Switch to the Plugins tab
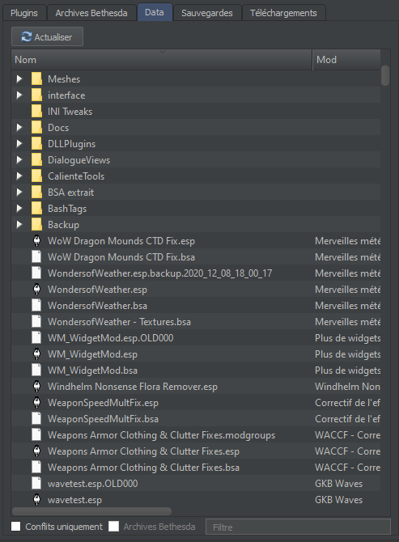This screenshot has width=399, height=542. point(24,13)
